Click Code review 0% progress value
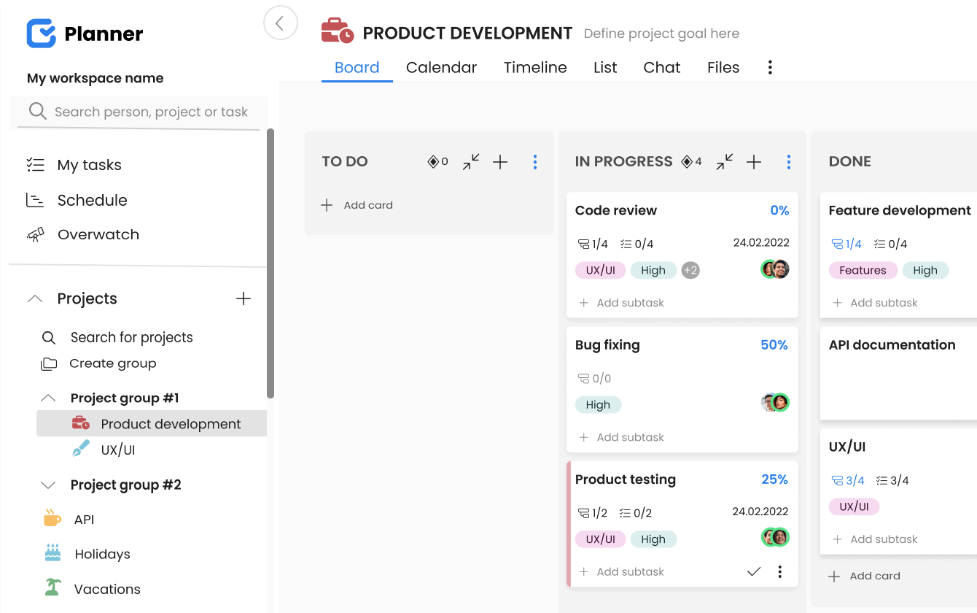The height and width of the screenshot is (613, 977). pyautogui.click(x=779, y=210)
